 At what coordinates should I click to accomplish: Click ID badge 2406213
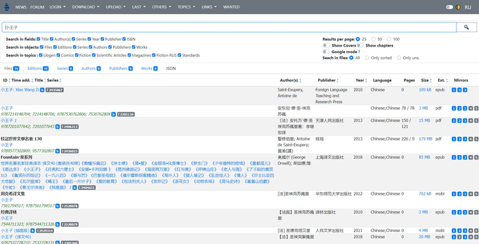point(70,126)
